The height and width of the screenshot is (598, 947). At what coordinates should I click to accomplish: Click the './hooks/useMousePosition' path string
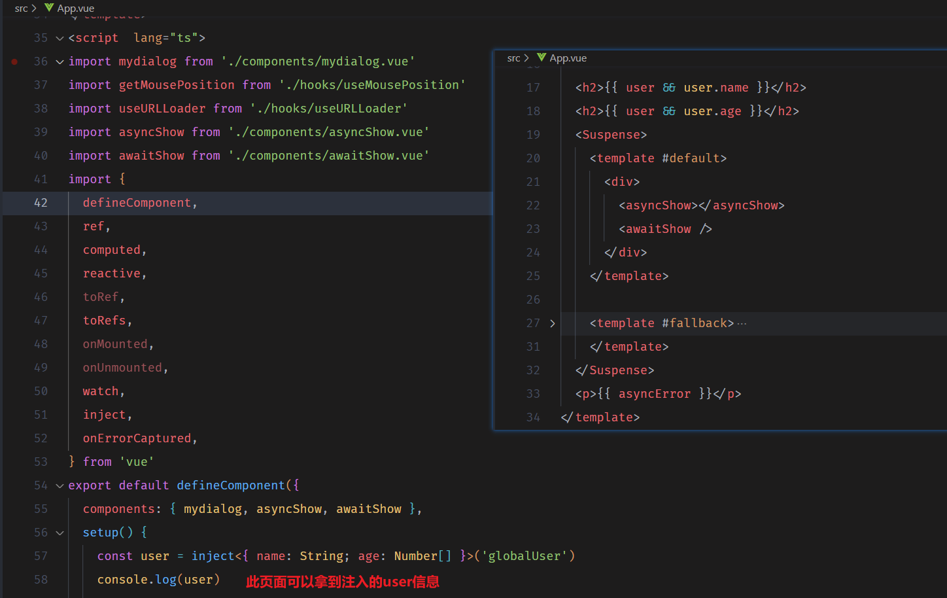tap(372, 85)
